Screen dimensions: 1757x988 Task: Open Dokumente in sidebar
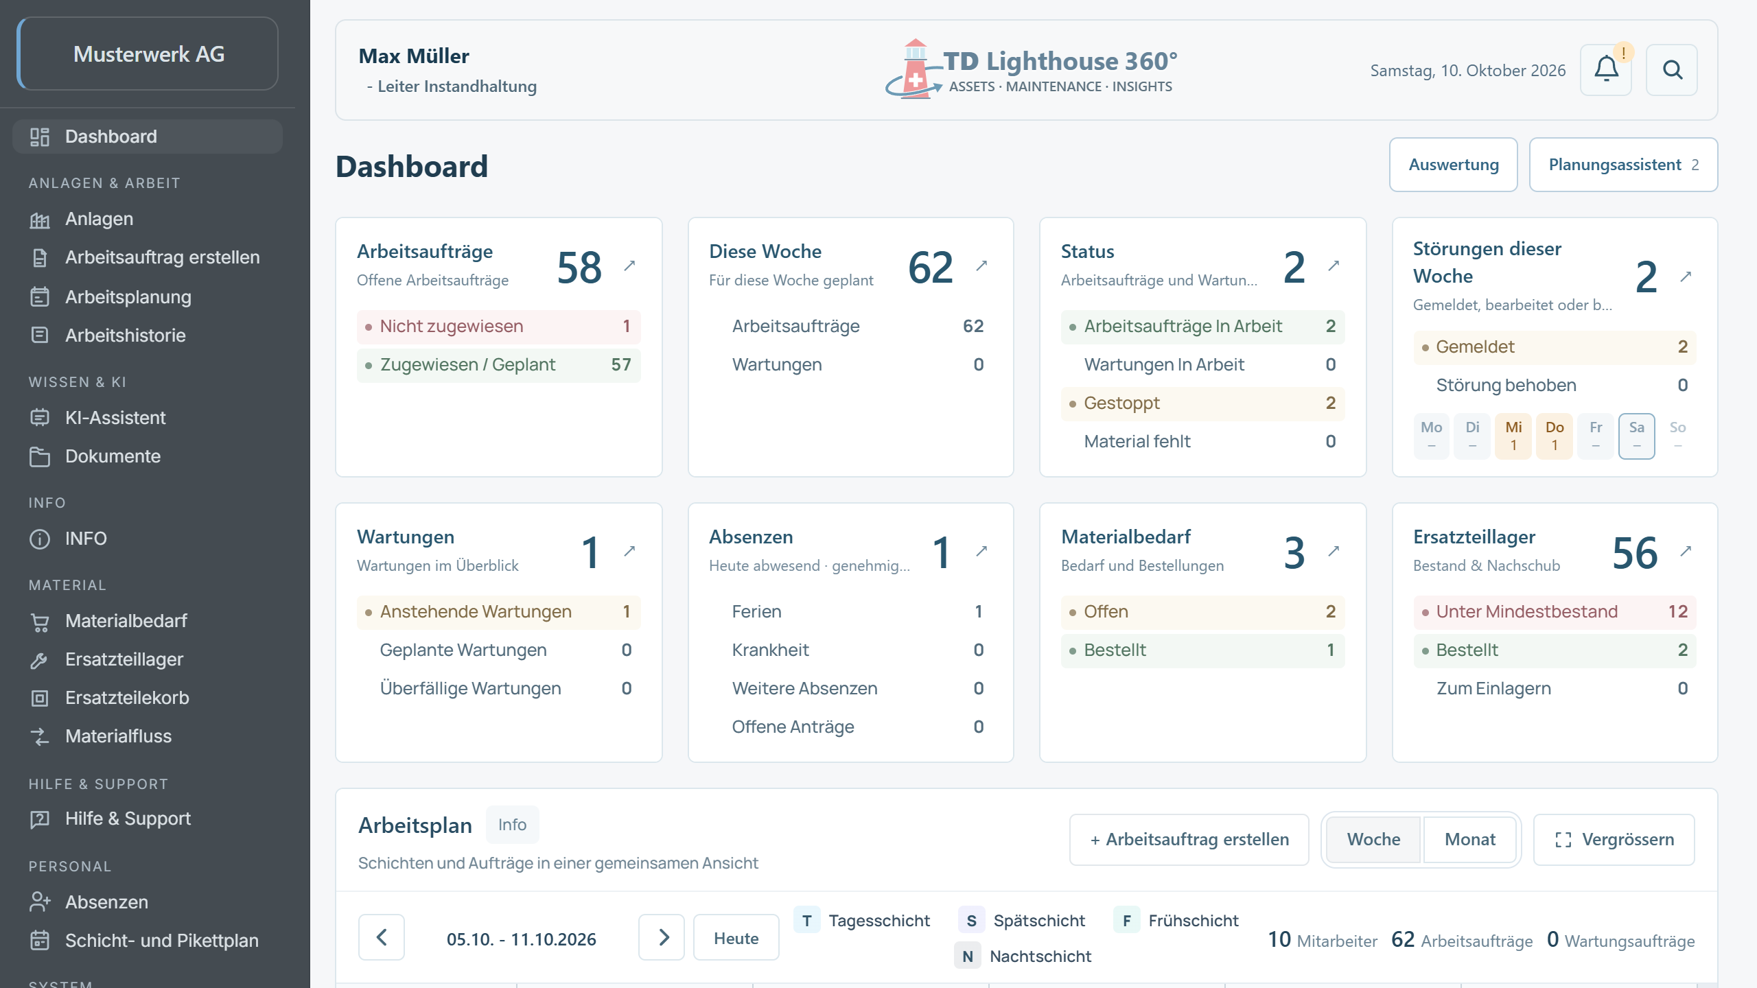click(x=148, y=456)
